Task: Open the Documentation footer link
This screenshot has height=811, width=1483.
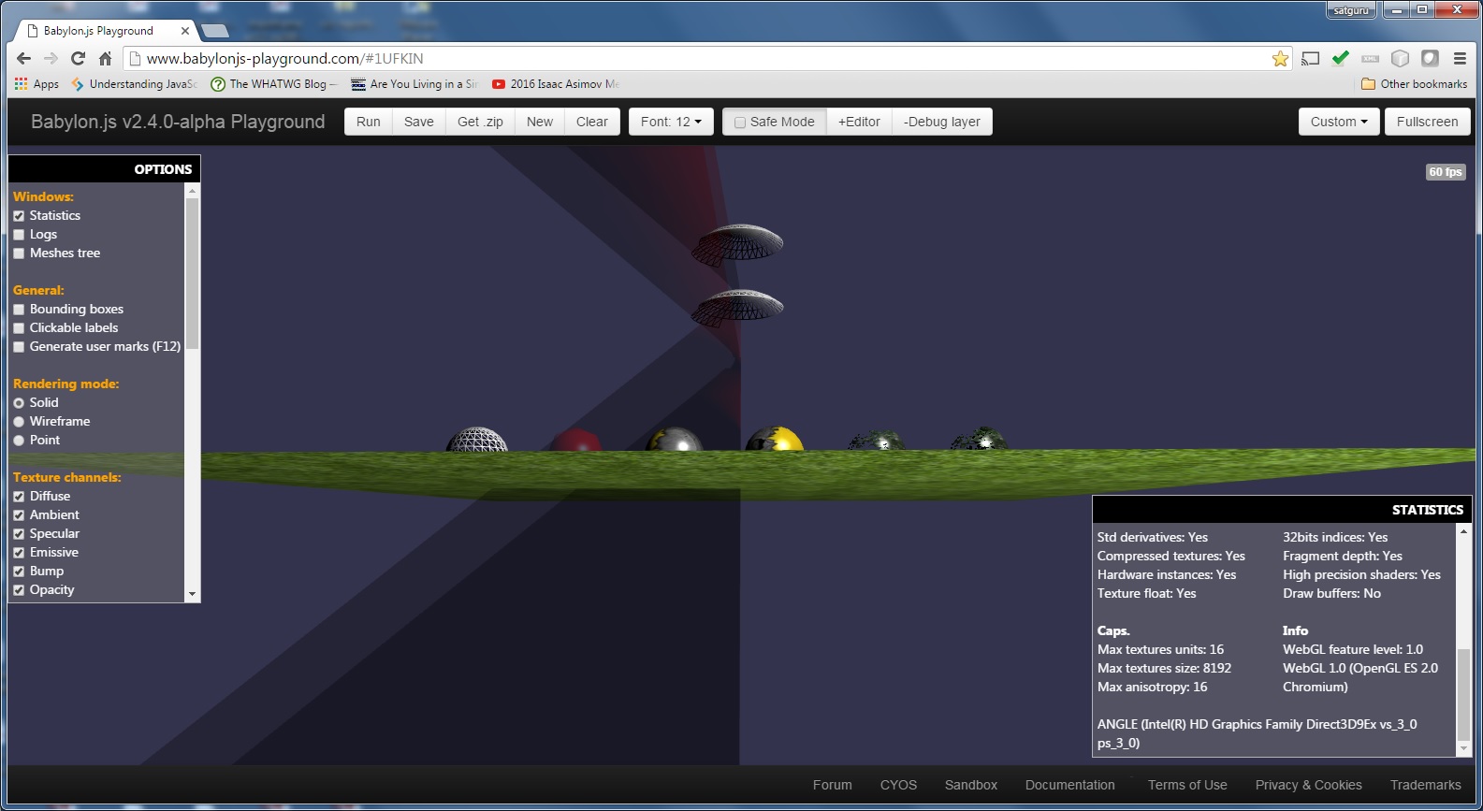Action: [x=1070, y=785]
